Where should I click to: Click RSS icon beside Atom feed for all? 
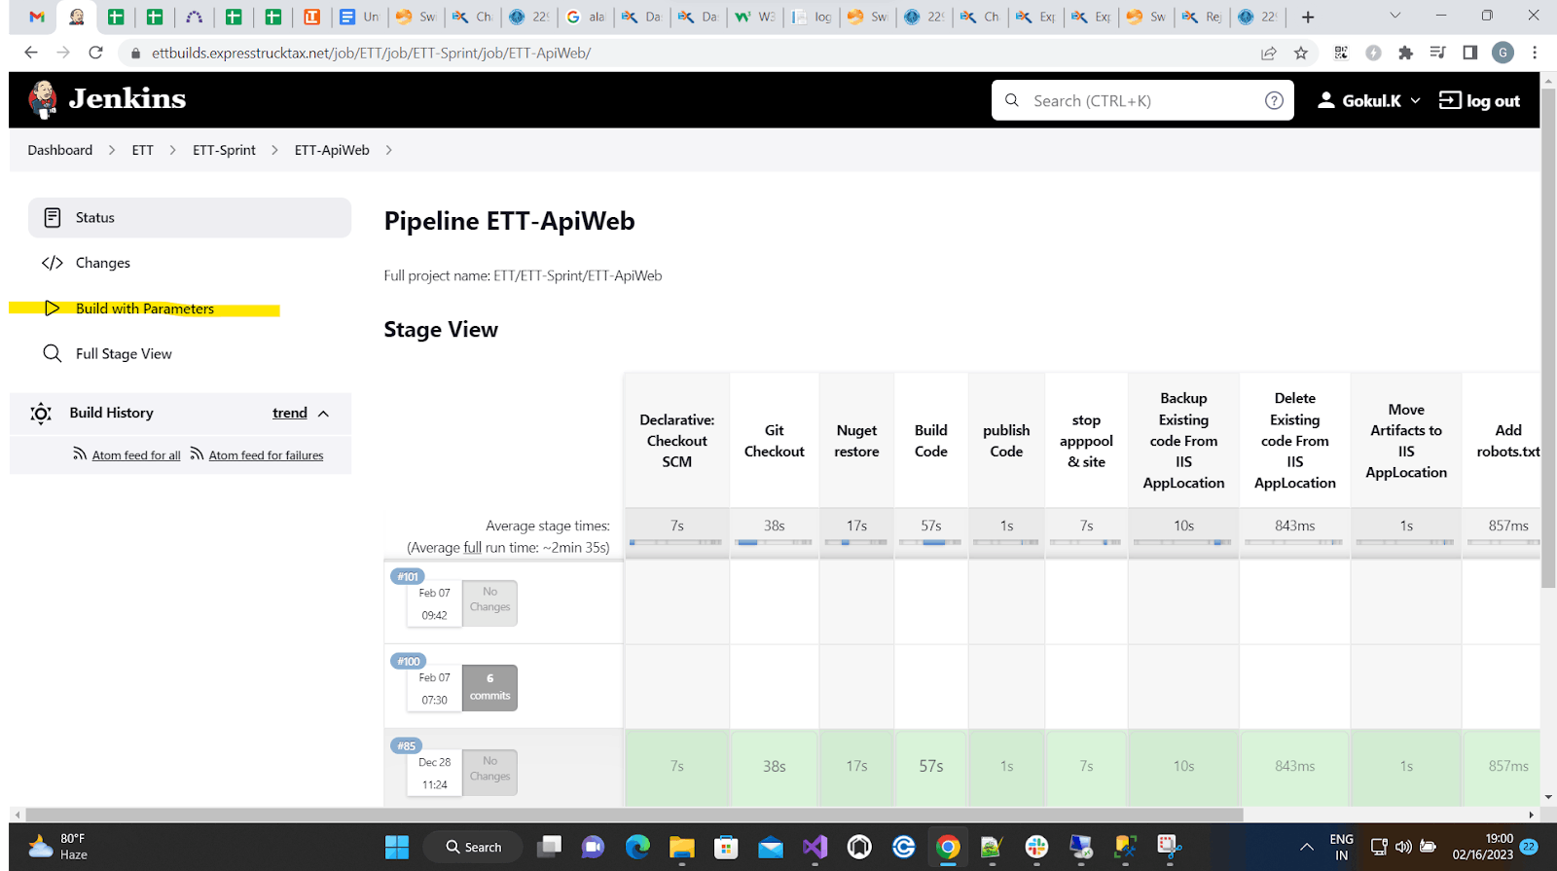tap(80, 454)
